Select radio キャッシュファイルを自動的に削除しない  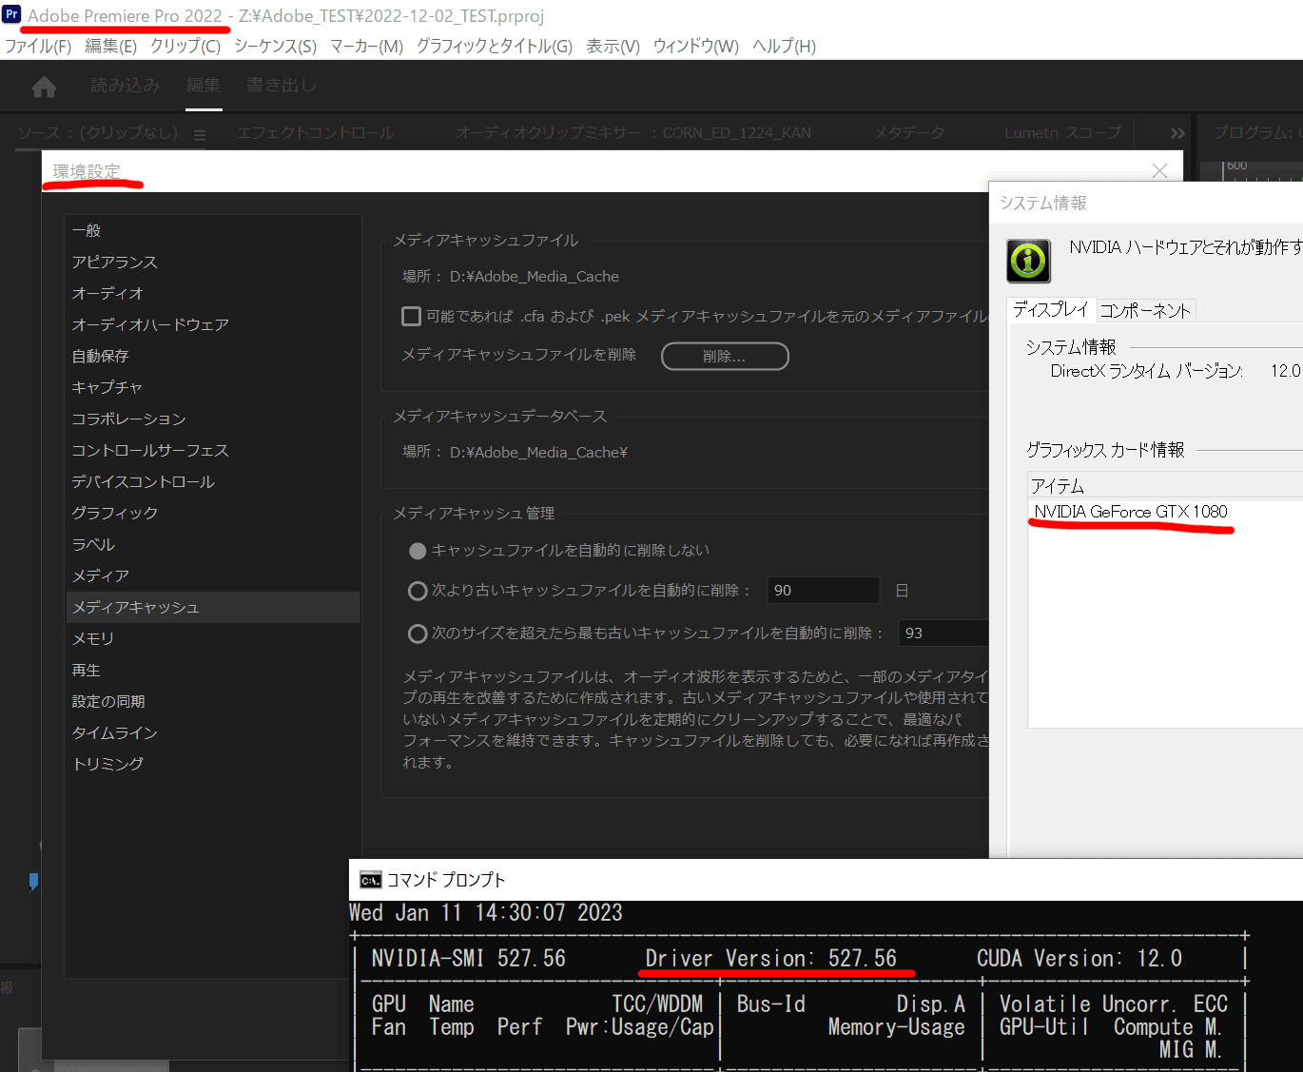(418, 550)
